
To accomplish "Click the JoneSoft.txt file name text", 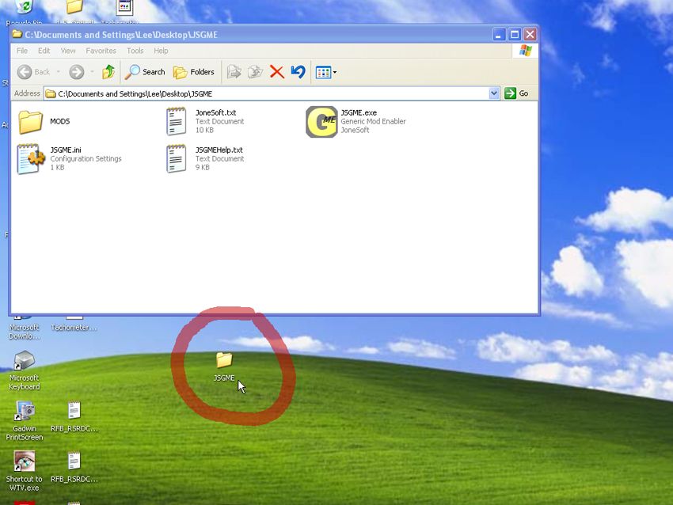I will [216, 113].
